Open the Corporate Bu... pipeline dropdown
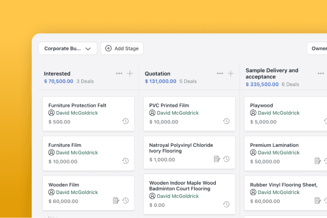The height and width of the screenshot is (218, 327). click(x=68, y=48)
